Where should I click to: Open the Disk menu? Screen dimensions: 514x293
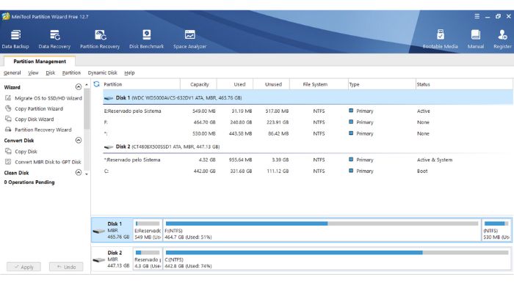[x=51, y=73]
